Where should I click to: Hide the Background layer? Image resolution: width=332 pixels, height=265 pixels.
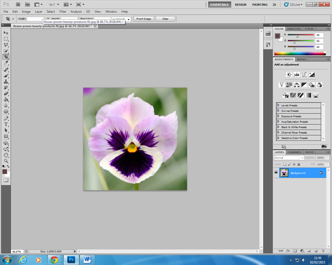[276, 173]
